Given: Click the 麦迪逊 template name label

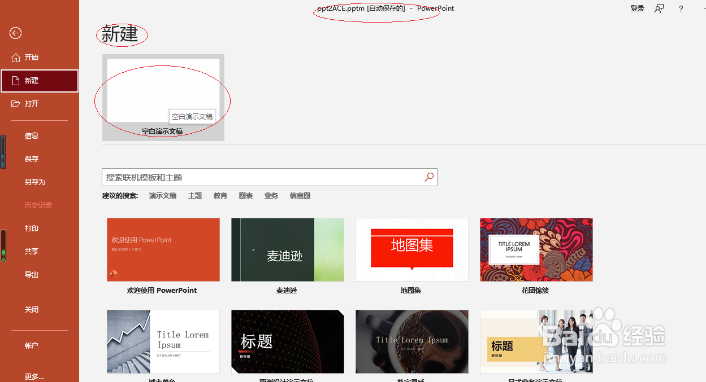Looking at the screenshot, I should 287,291.
